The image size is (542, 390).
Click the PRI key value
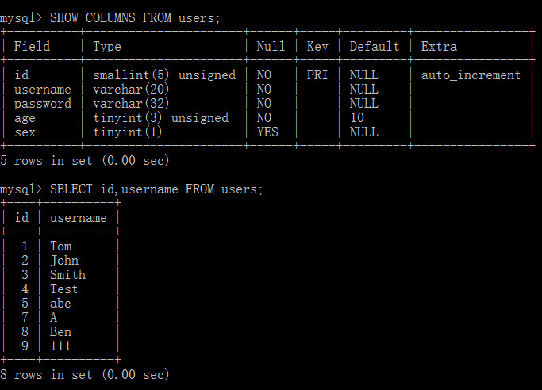(317, 75)
